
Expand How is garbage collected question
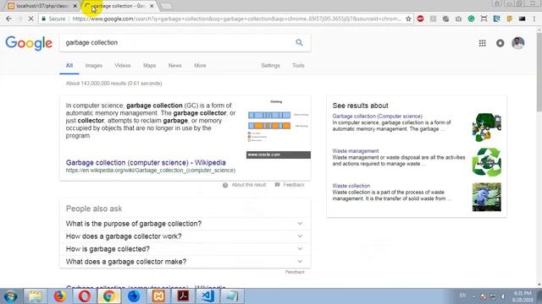pyautogui.click(x=185, y=249)
